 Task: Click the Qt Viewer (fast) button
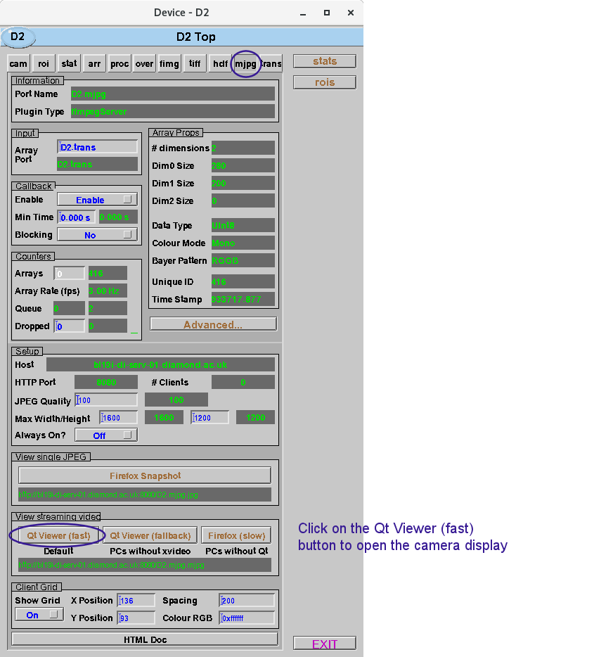coord(58,535)
